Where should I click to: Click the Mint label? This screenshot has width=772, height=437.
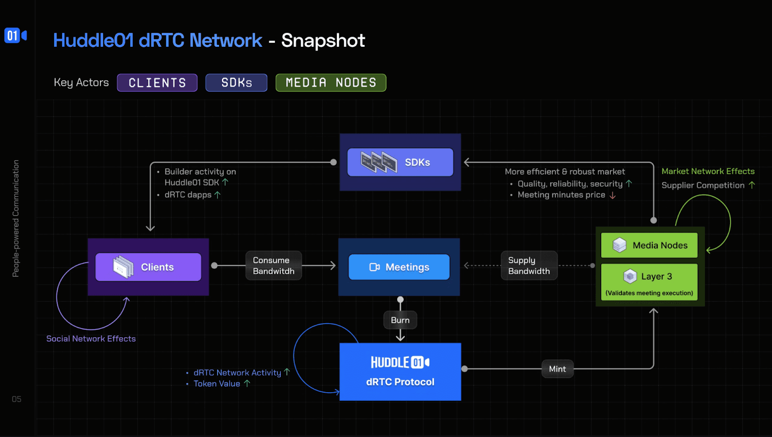[557, 369]
